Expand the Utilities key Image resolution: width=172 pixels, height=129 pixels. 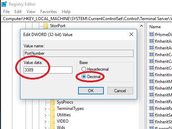pos(46,115)
